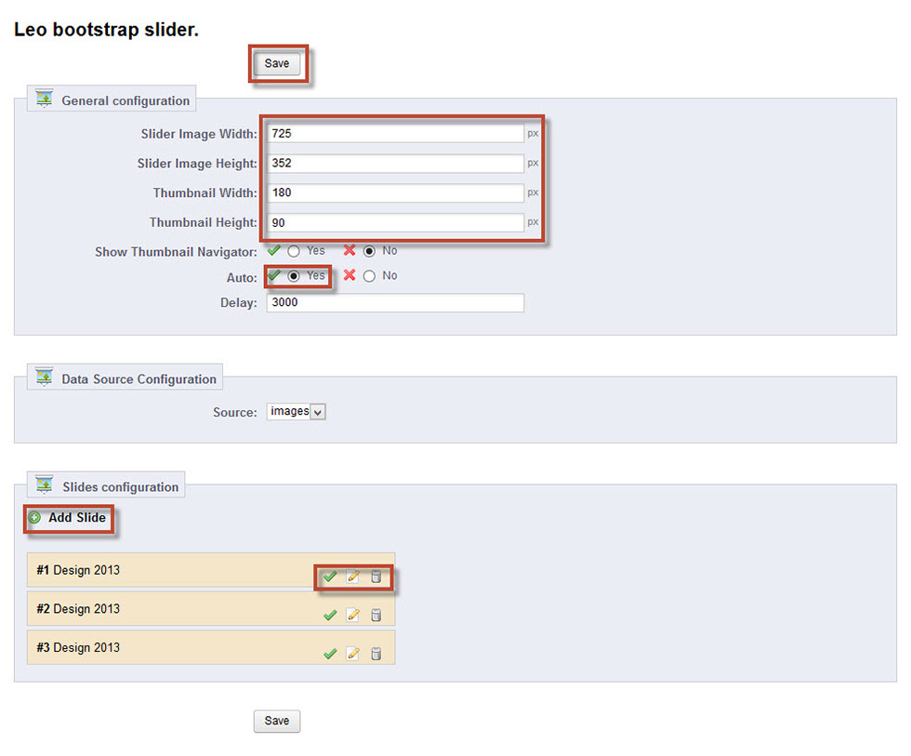The width and height of the screenshot is (911, 756).
Task: Click the General configuration section icon
Action: pos(45,99)
